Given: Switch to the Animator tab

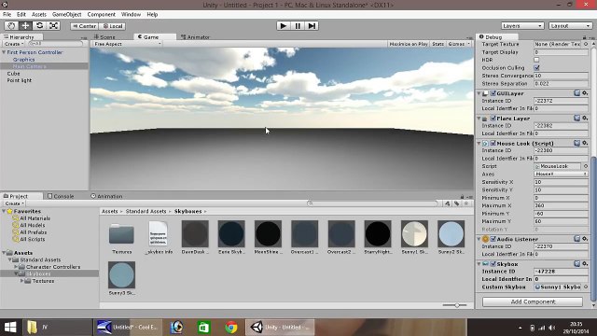Looking at the screenshot, I should pyautogui.click(x=195, y=37).
